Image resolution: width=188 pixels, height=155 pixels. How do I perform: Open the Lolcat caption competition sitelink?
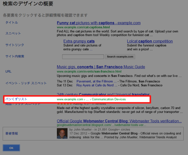tap(150, 41)
